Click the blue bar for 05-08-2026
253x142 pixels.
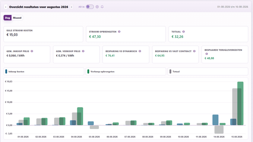click(91, 123)
